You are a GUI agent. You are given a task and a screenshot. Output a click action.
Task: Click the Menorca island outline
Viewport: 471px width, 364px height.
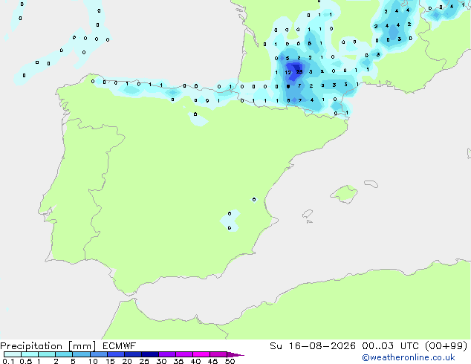pos(371,183)
